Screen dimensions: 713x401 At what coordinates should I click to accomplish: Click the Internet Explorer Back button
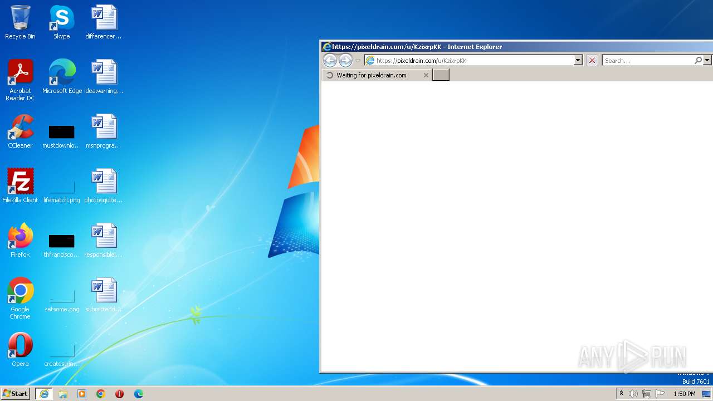[330, 61]
